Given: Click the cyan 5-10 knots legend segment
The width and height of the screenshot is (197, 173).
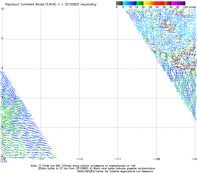Looking at the screenshot, I should [x=126, y=3].
